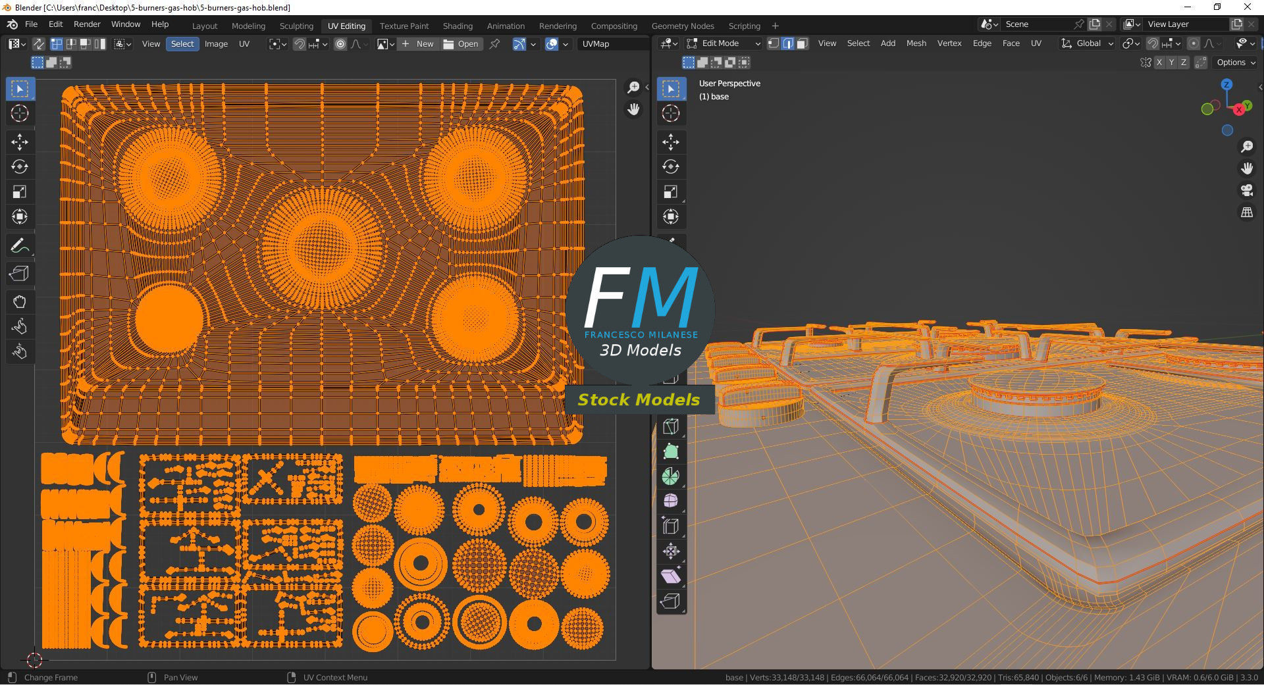Select the 3D viewport Select Box tool

tap(671, 89)
